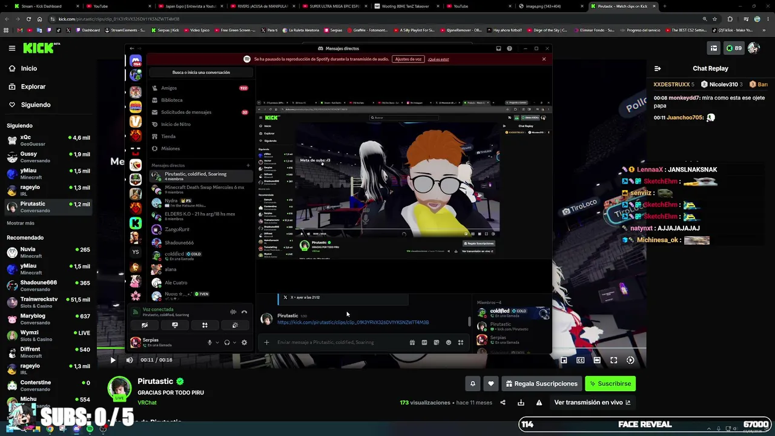Image resolution: width=775 pixels, height=436 pixels.
Task: Create a new direct message with plus
Action: point(248,165)
